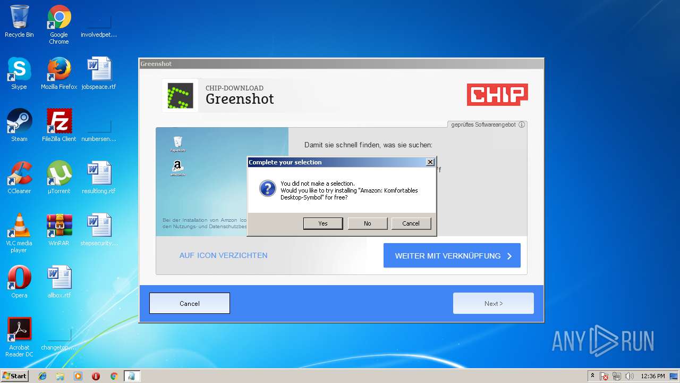Screen dimensions: 680x383
Task: Select the jobspeace.rtf document
Action: tap(99, 73)
